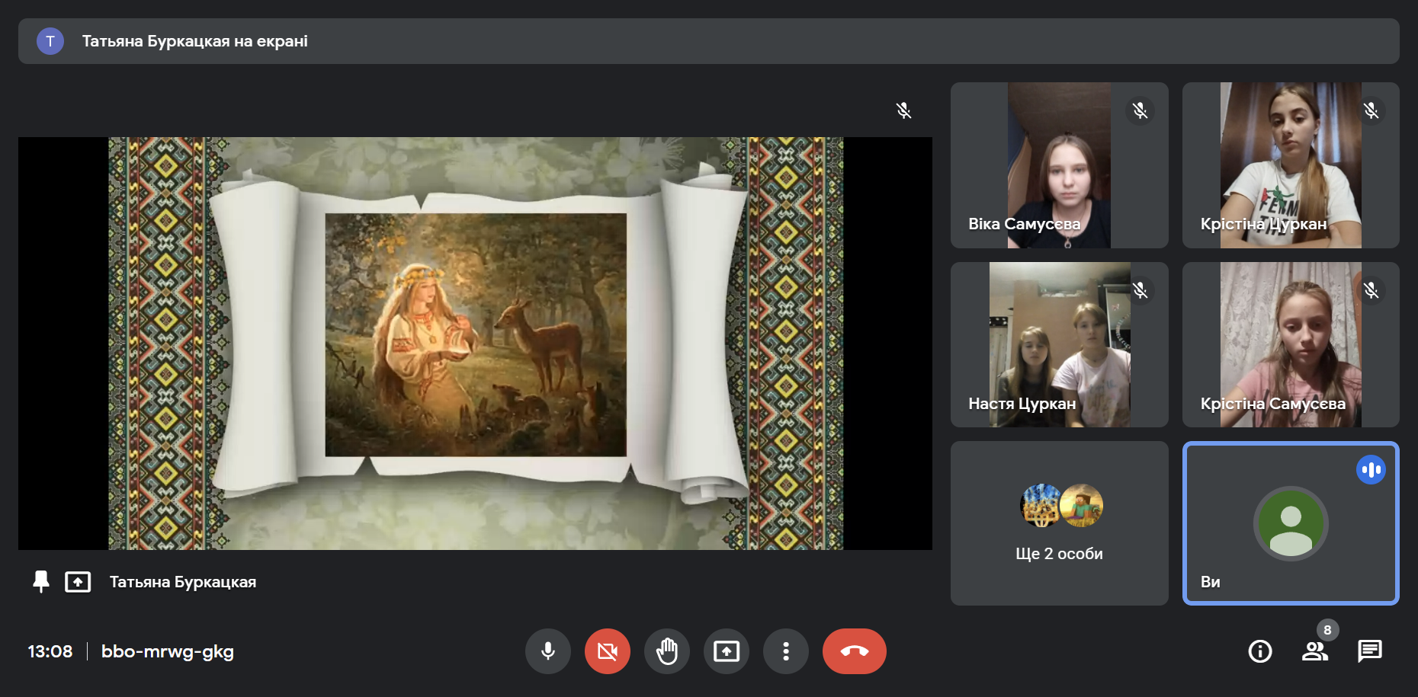1418x697 pixels.
Task: Click muted mic on Крістіна Цуркан tile
Action: (1371, 110)
